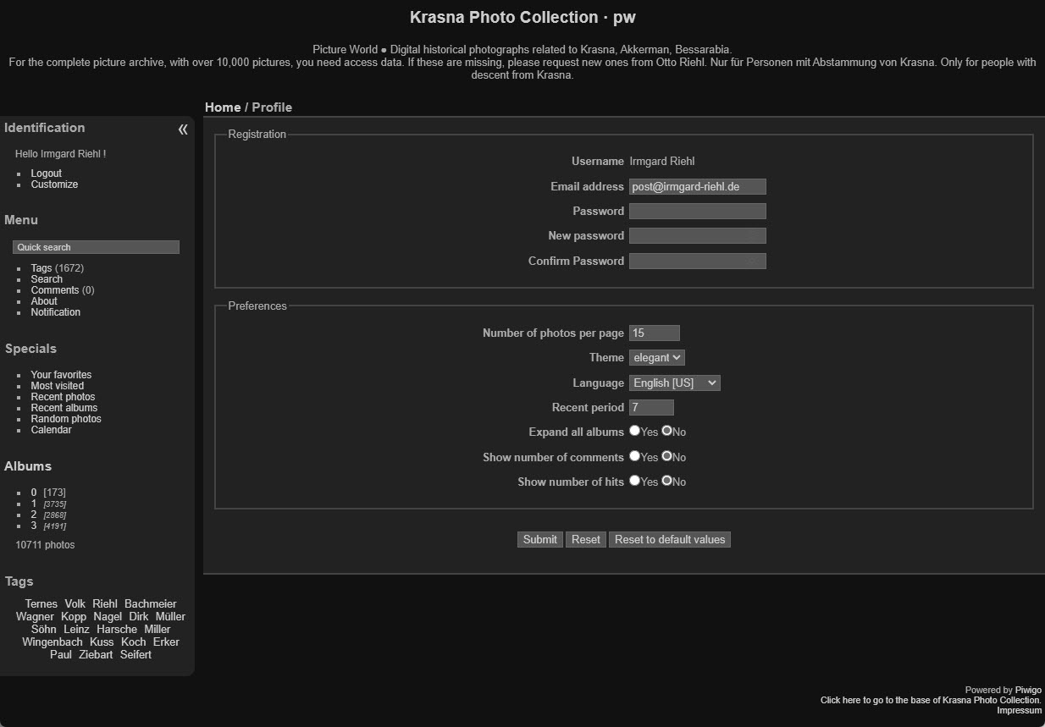Click the Home breadcrumb link

click(223, 107)
